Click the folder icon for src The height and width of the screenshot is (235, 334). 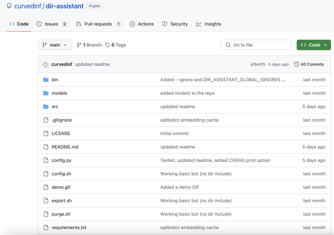coord(46,107)
